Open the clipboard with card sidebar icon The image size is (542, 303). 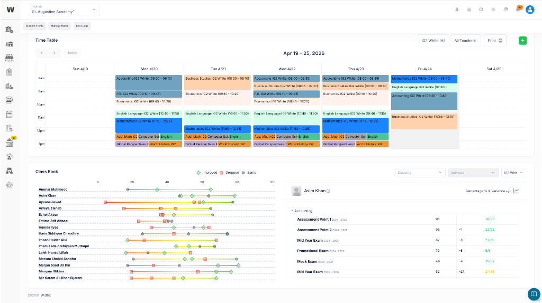tap(10, 128)
